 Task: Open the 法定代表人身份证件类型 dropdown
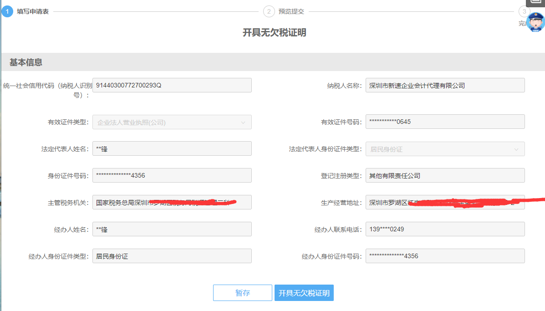pos(445,149)
